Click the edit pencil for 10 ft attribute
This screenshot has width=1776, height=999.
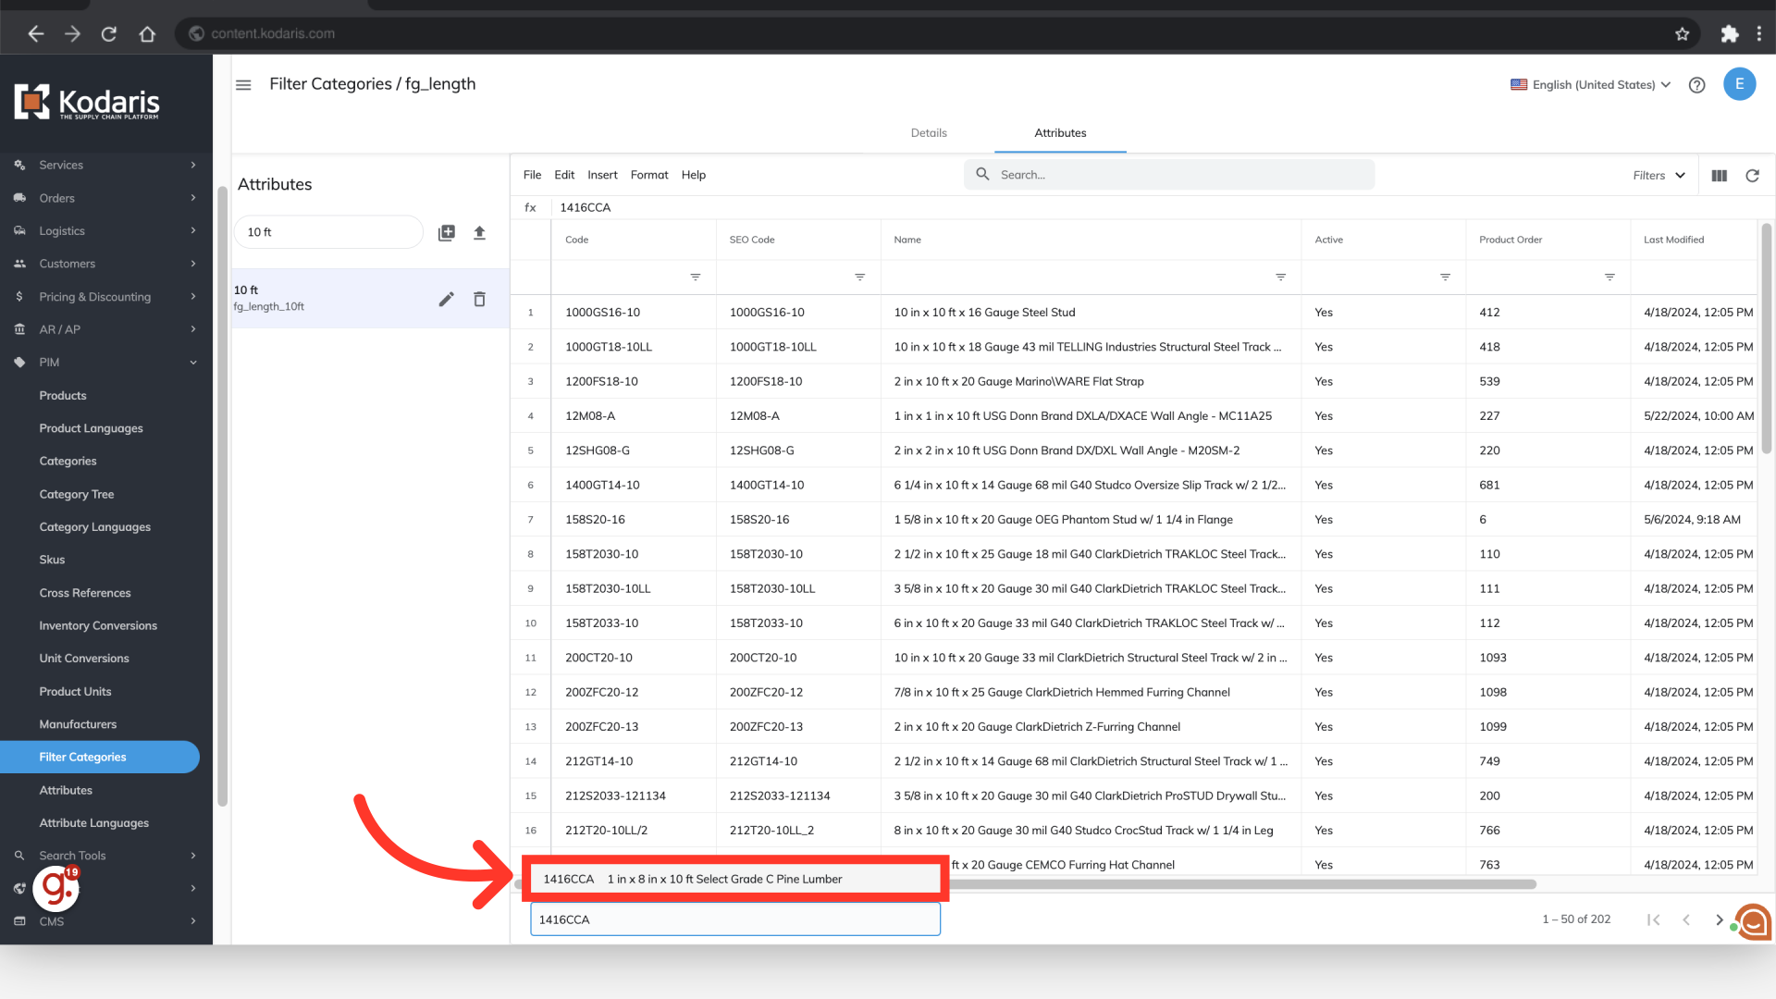[446, 299]
